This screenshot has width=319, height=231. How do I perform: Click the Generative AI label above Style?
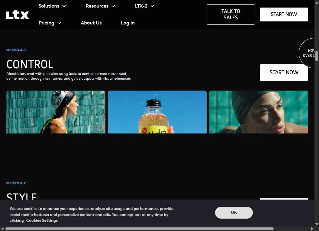tap(16, 183)
